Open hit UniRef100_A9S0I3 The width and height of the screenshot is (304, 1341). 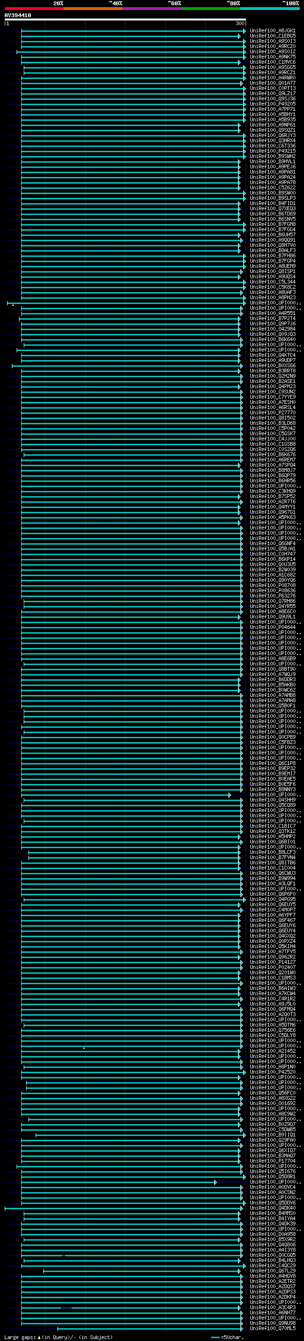pos(272,41)
